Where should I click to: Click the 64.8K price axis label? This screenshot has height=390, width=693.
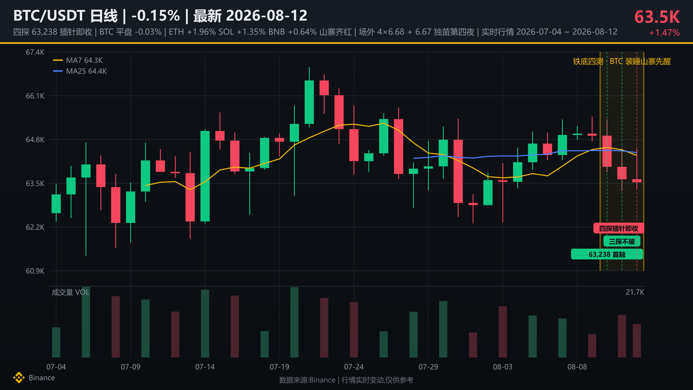tap(35, 140)
